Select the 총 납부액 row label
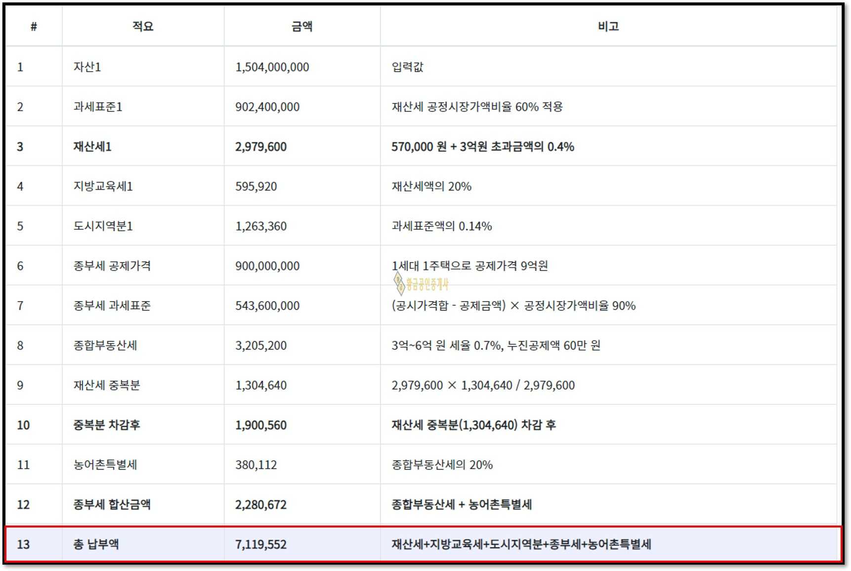This screenshot has width=851, height=571. pyautogui.click(x=96, y=544)
